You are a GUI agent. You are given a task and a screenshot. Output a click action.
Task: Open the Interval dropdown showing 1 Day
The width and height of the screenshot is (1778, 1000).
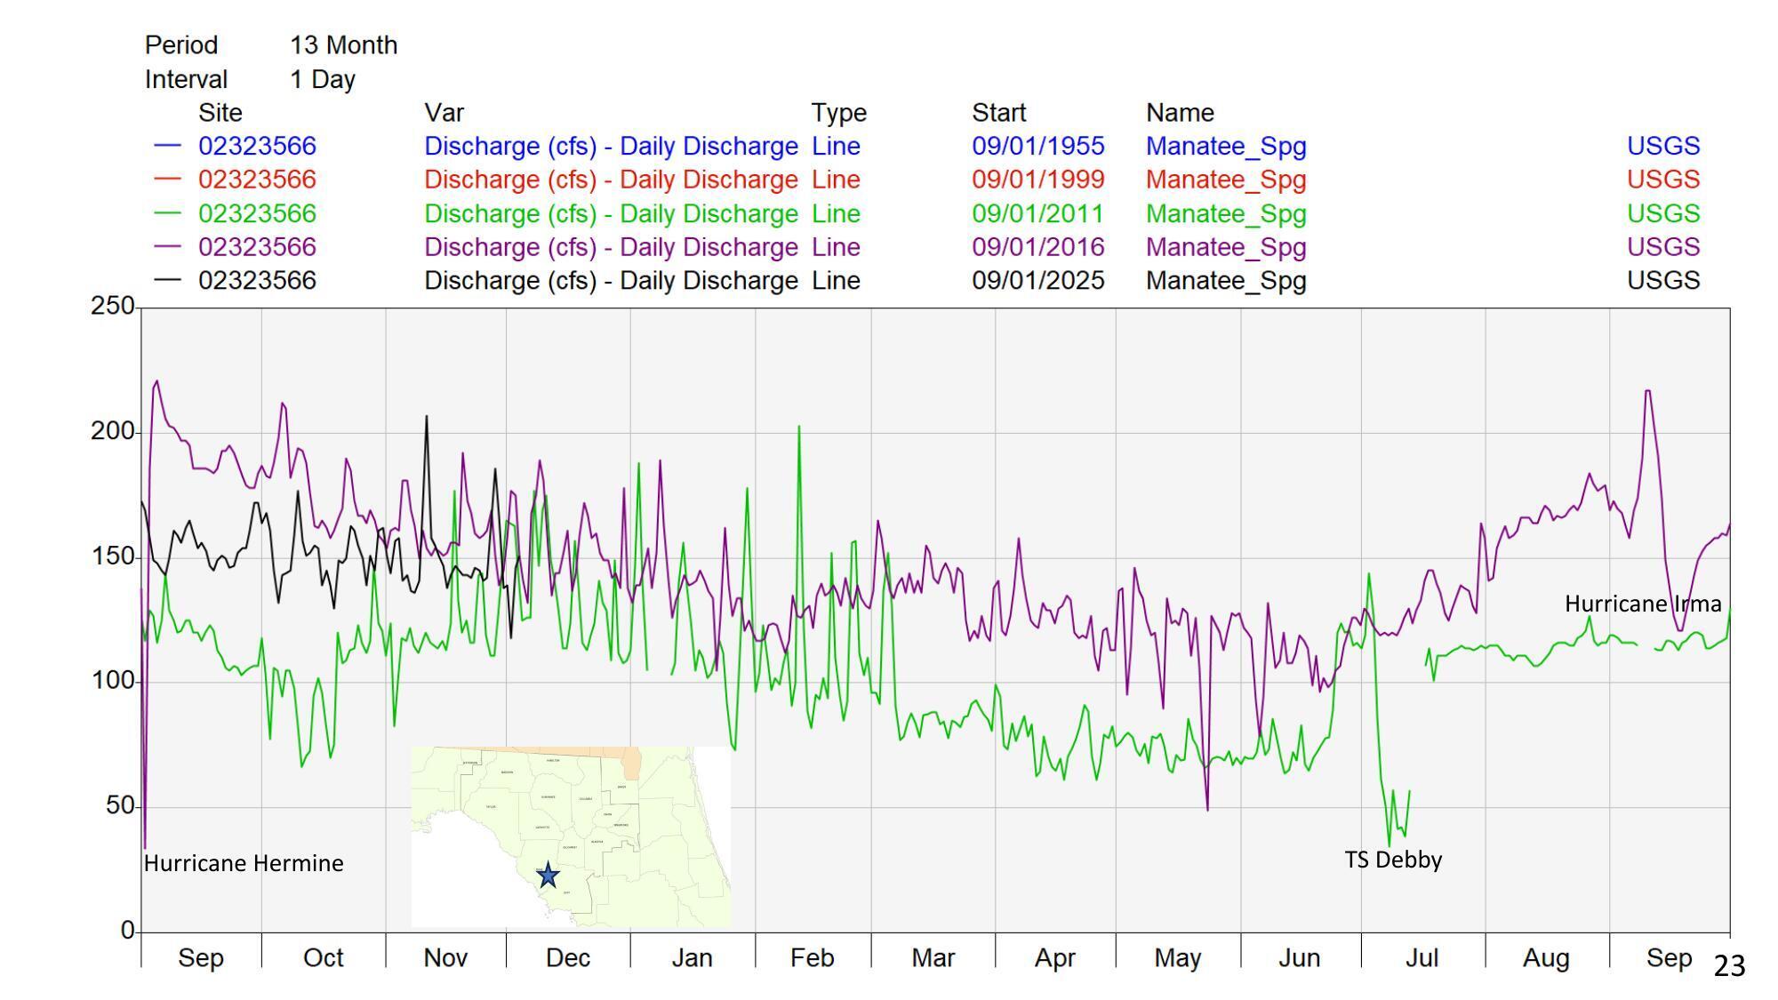320,79
